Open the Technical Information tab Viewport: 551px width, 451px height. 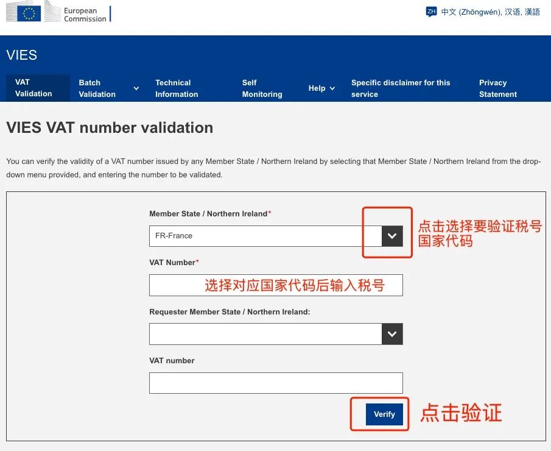[x=177, y=88]
